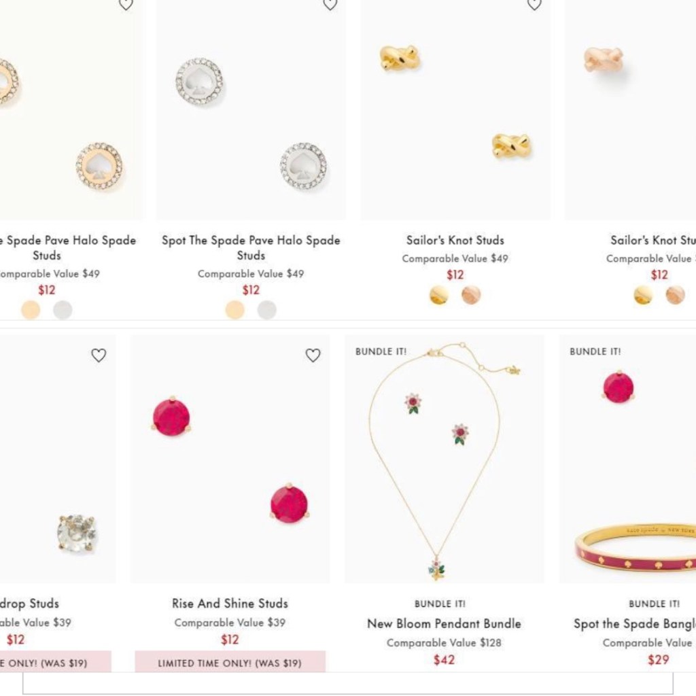This screenshot has height=696, width=696.
Task: Tap heart on gold Sailor's Knot Studs card
Action: [x=534, y=4]
